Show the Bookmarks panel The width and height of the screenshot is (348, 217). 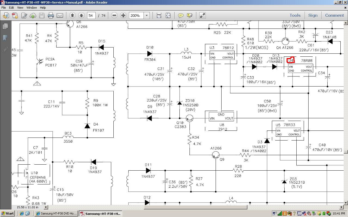coord(5,38)
